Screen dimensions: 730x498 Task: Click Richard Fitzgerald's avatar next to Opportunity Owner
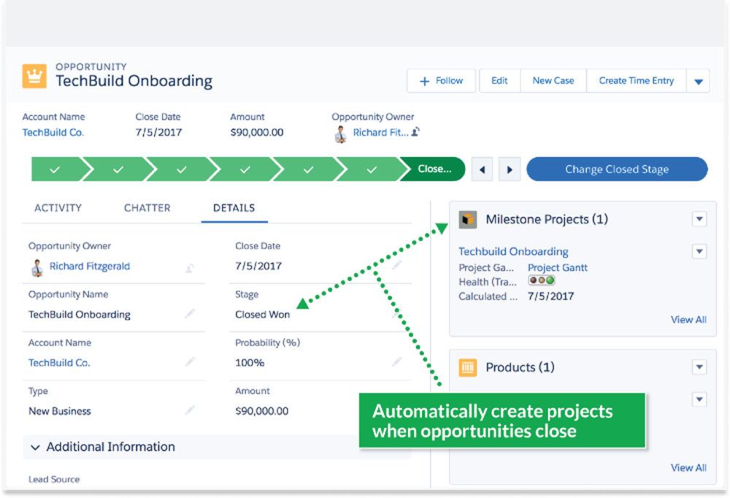[x=36, y=266]
